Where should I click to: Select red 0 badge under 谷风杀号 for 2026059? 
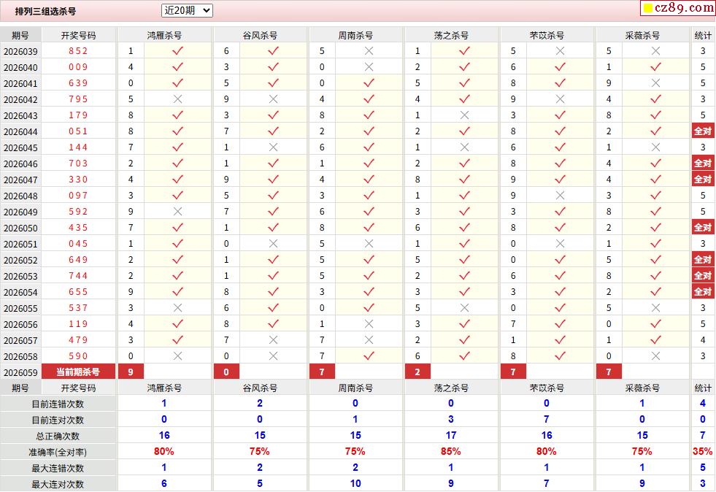[x=226, y=372]
